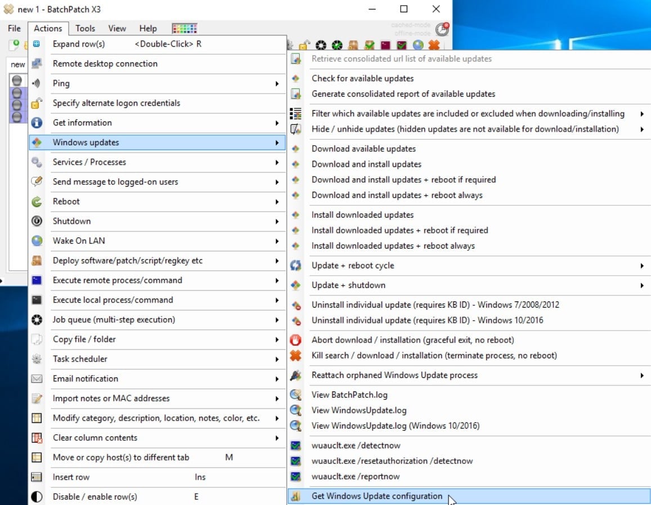The image size is (651, 505).
Task: Select the 'new' tab in BatchPatch grid
Action: [17, 64]
